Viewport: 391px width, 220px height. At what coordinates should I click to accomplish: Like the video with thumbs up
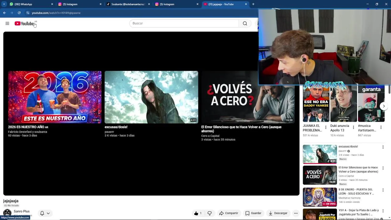click(198, 213)
